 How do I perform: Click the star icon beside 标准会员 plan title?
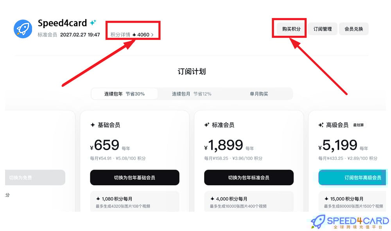click(206, 124)
